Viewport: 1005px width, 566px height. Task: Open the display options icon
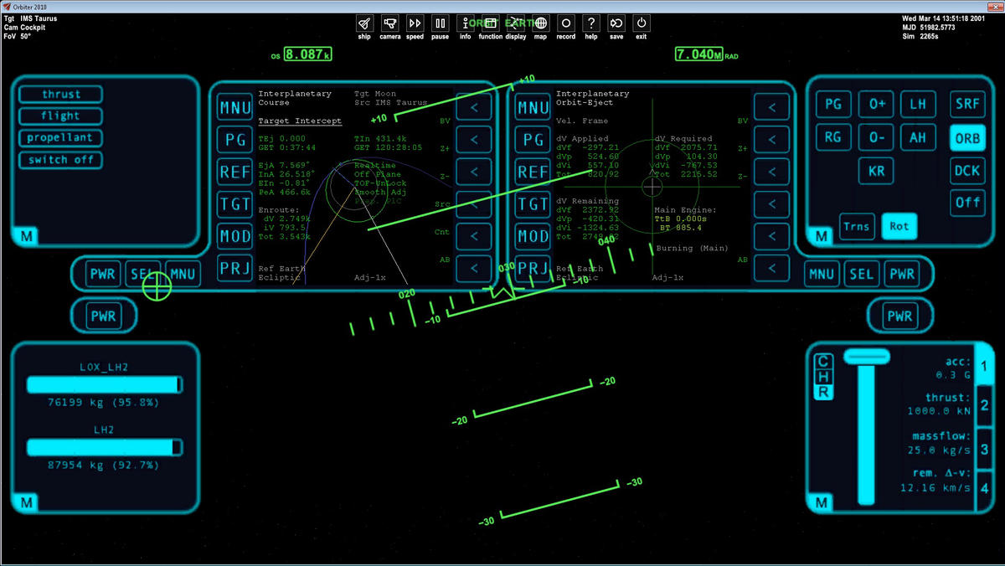pos(516,23)
